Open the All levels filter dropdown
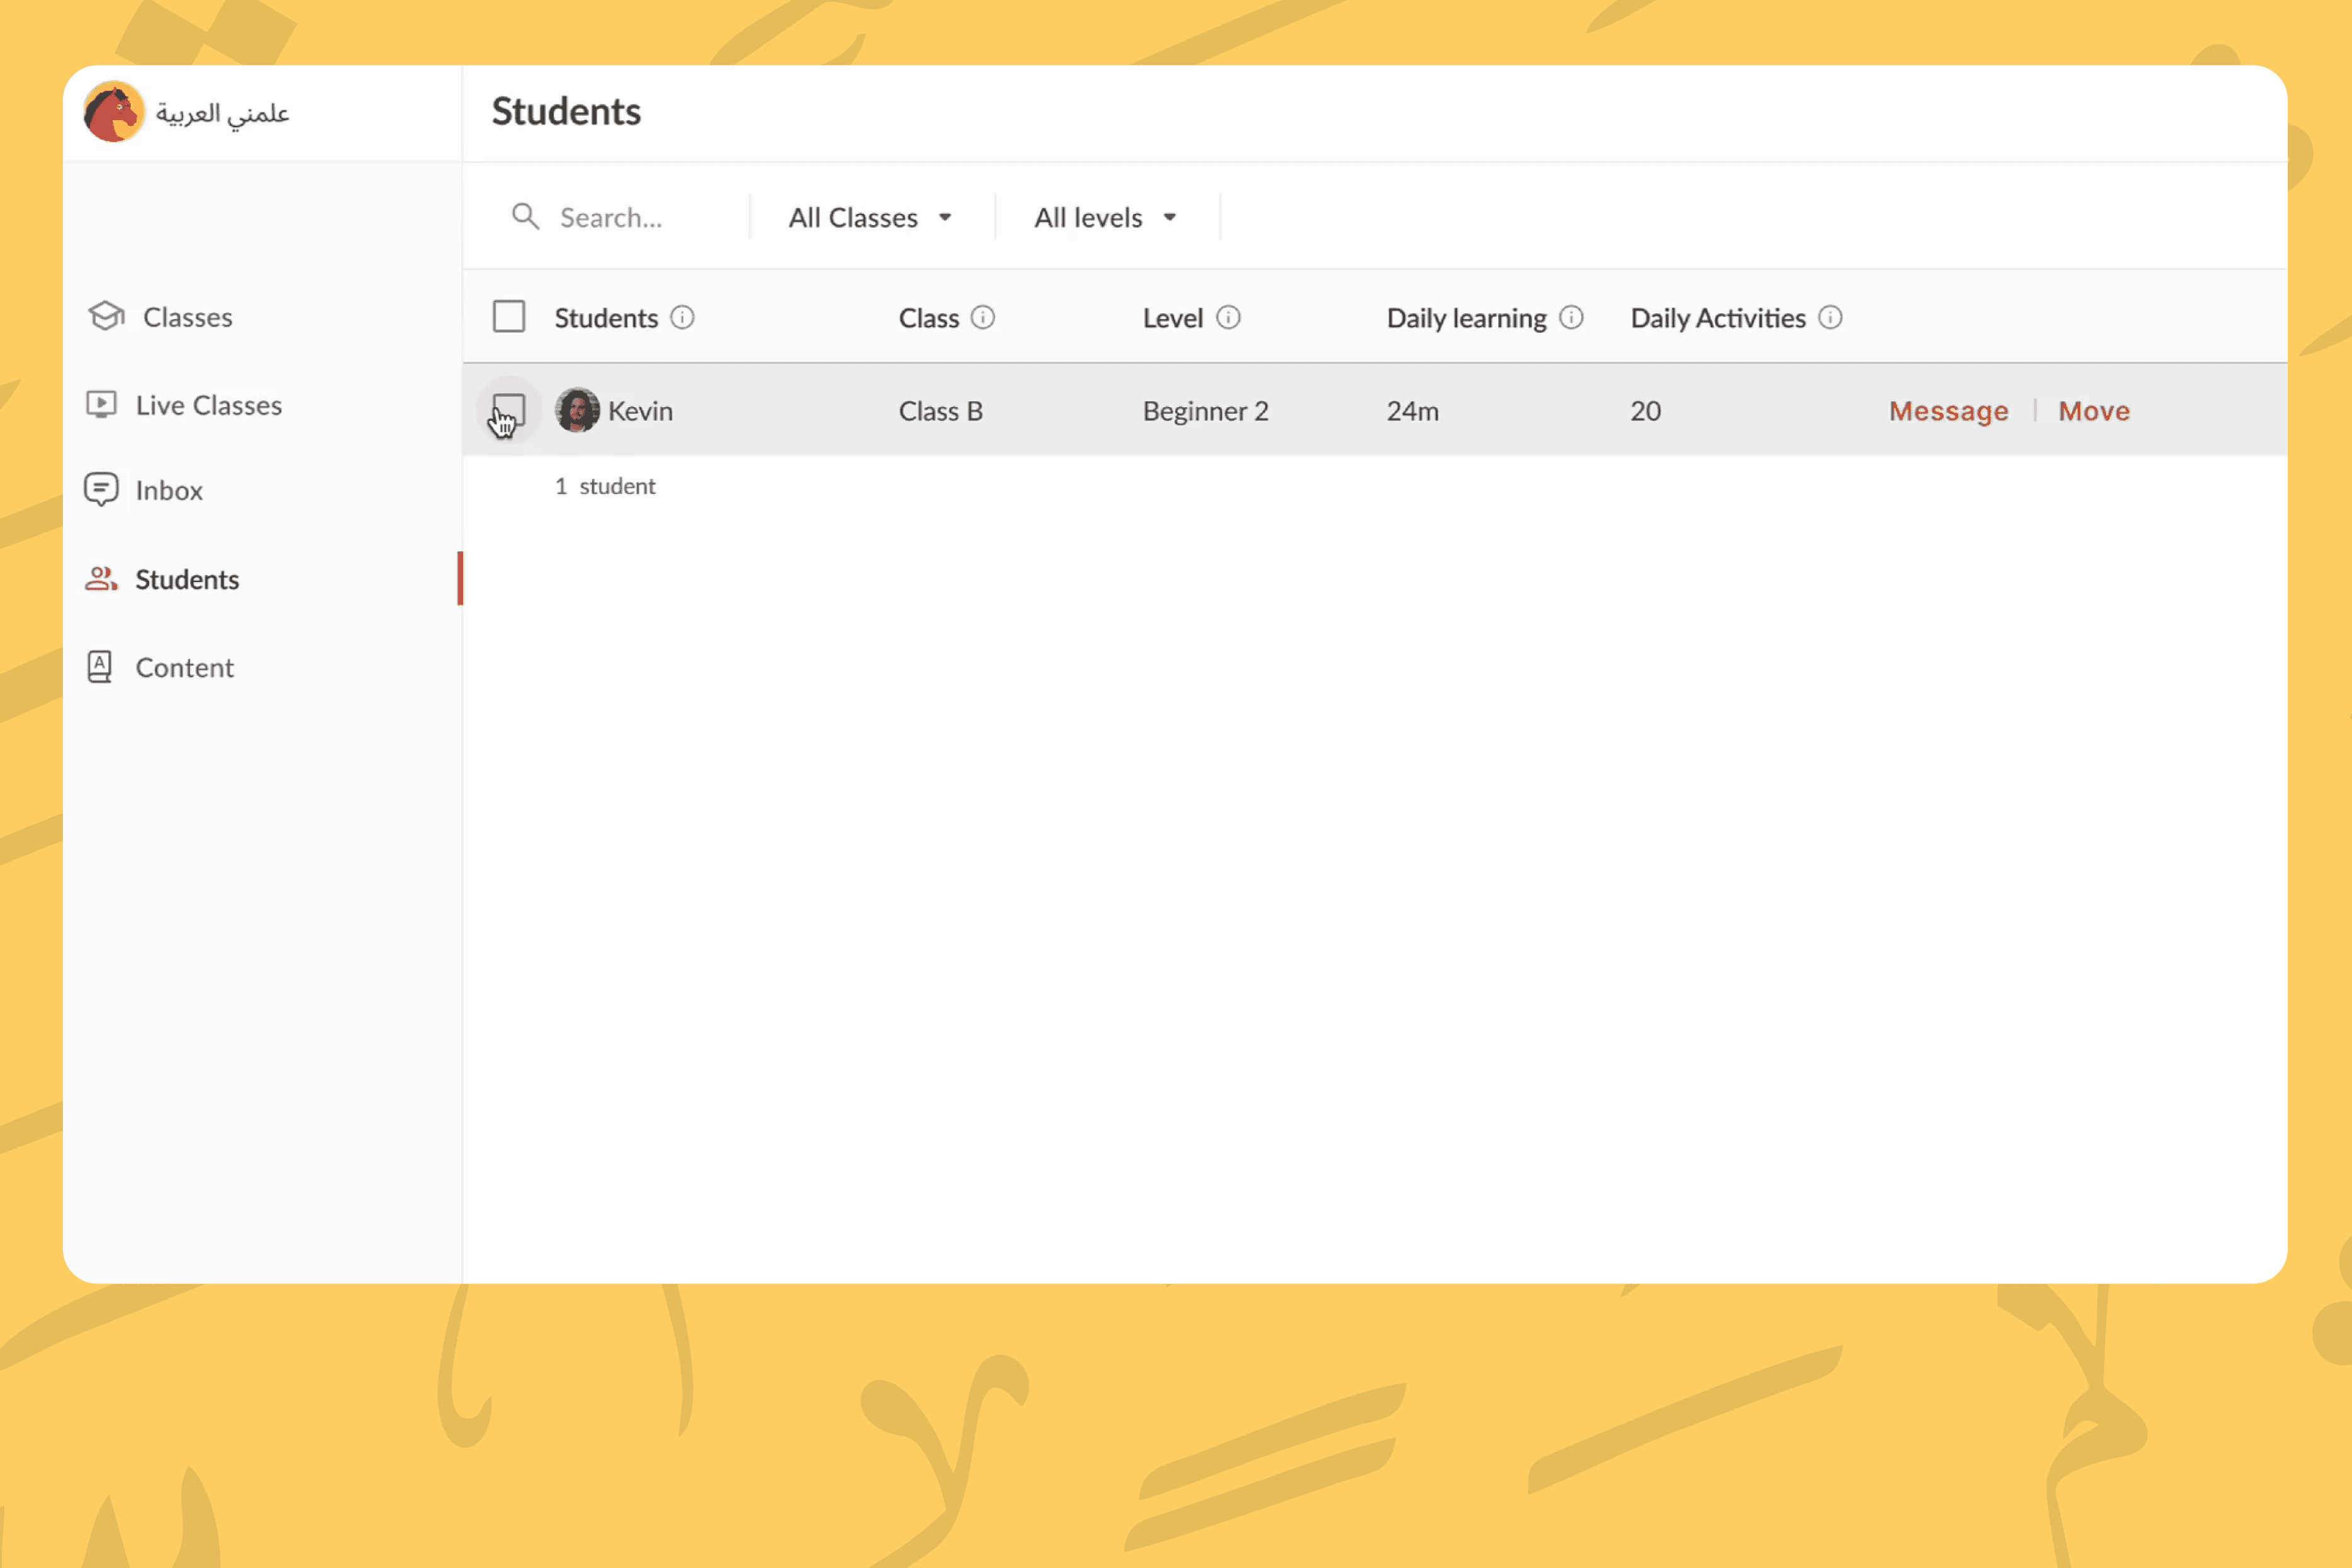 (1104, 217)
